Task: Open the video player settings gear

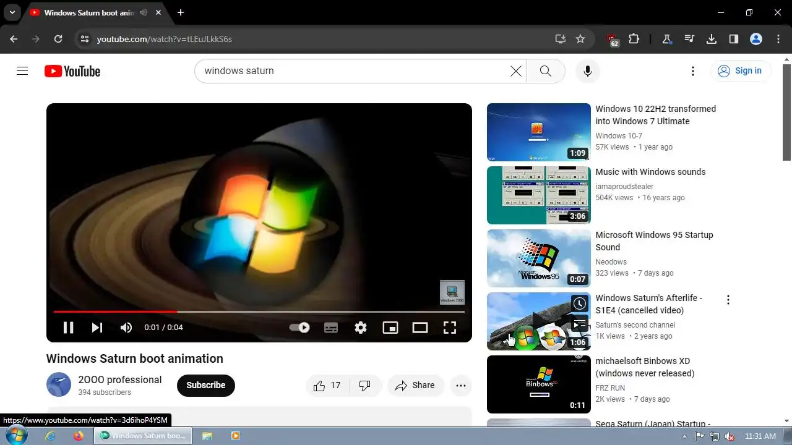Action: click(x=361, y=328)
